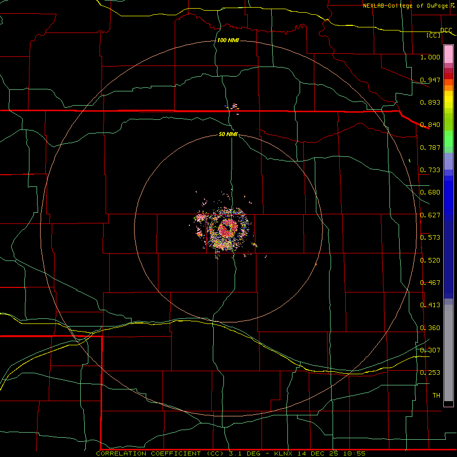Click the 10:55 timestamp in the caption
Viewport: 457px width, 457px height.
tap(354, 453)
